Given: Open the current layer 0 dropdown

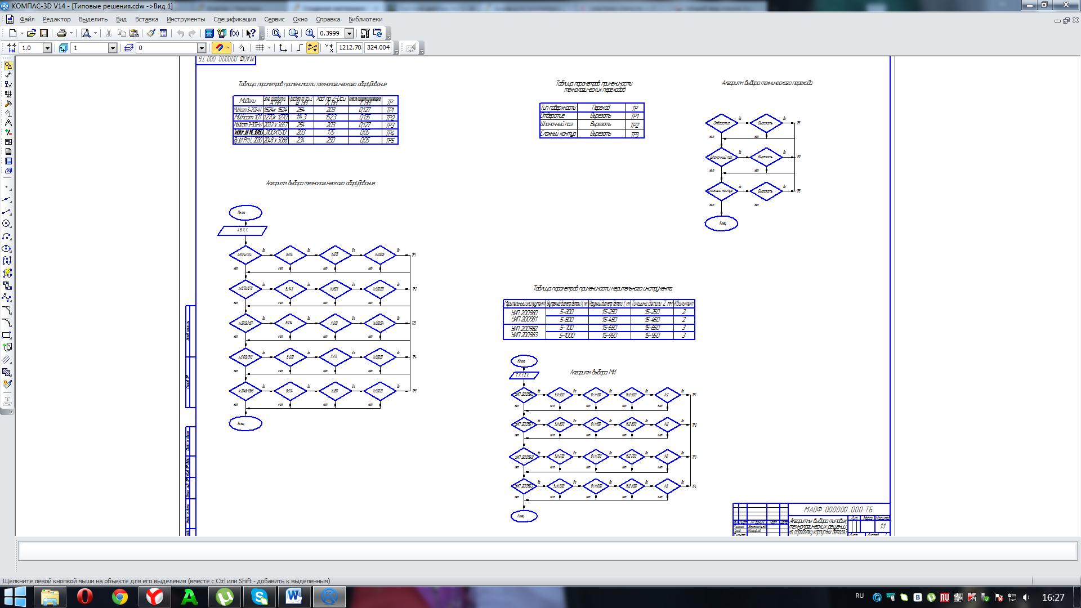Looking at the screenshot, I should pos(201,48).
